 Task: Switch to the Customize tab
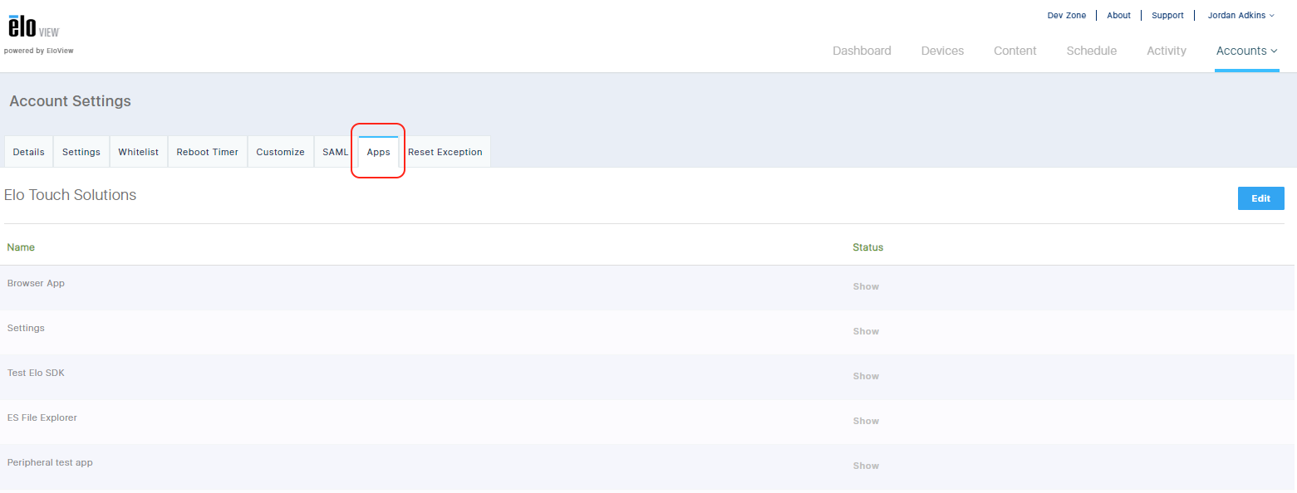tap(281, 152)
